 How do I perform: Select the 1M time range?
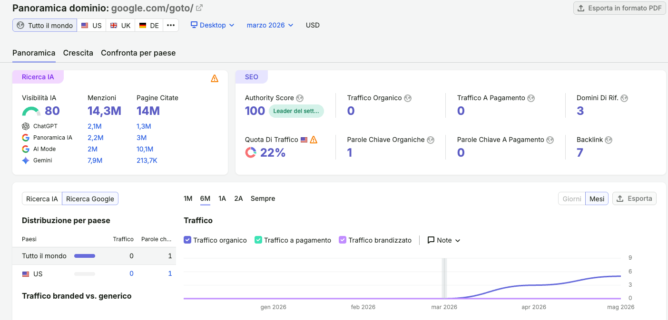point(188,198)
